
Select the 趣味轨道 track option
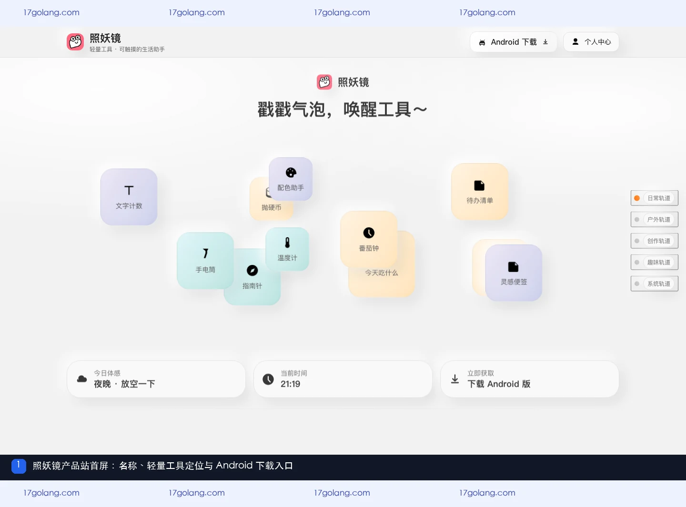click(x=655, y=262)
